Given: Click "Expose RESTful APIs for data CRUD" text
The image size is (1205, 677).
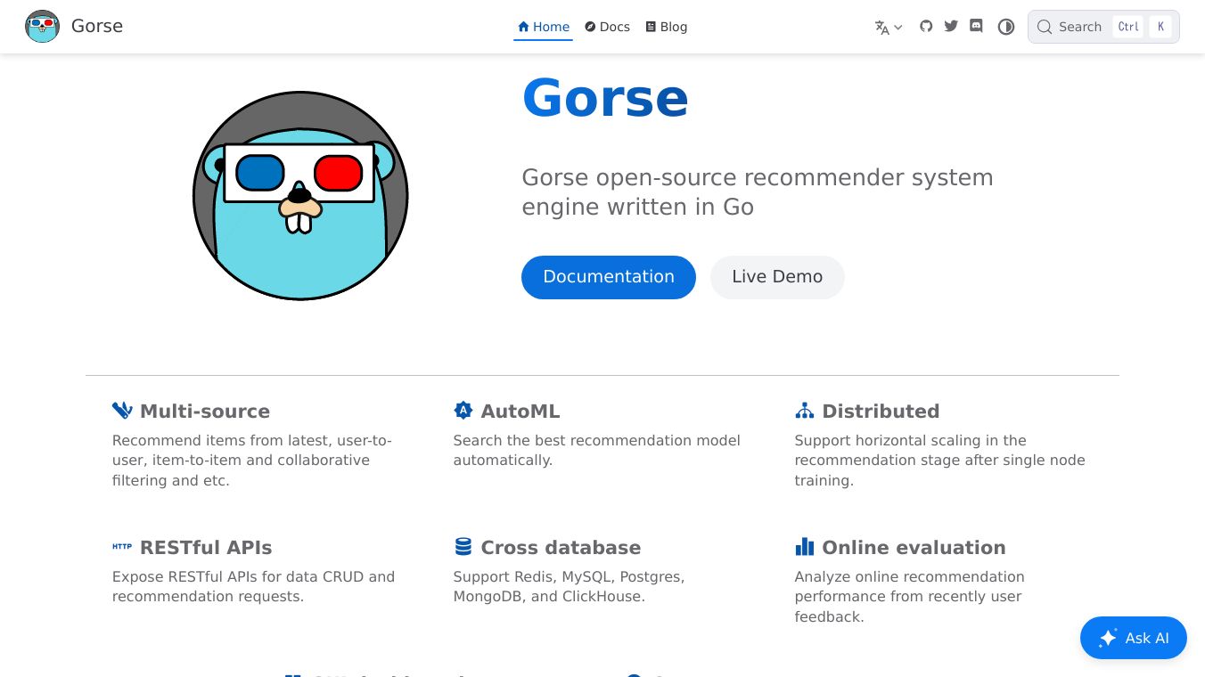Looking at the screenshot, I should click(253, 586).
